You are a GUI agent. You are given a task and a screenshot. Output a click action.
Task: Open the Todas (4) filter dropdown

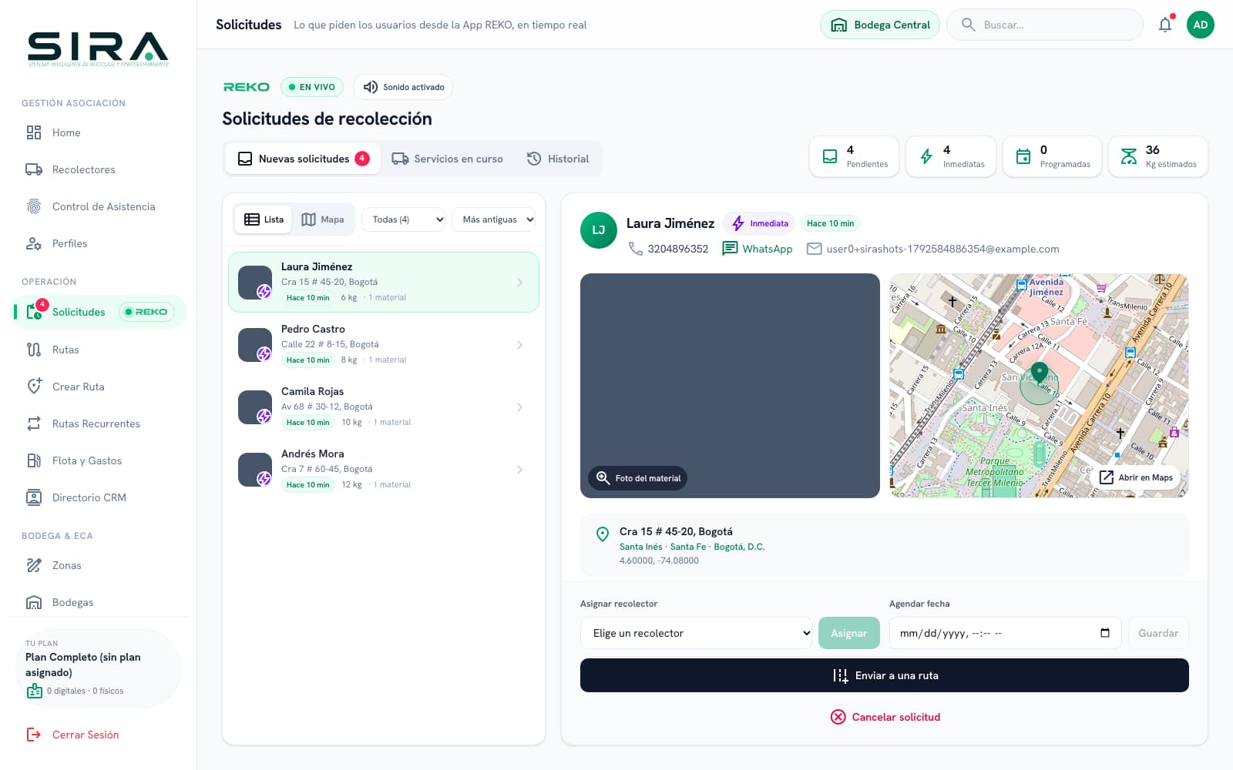point(404,219)
